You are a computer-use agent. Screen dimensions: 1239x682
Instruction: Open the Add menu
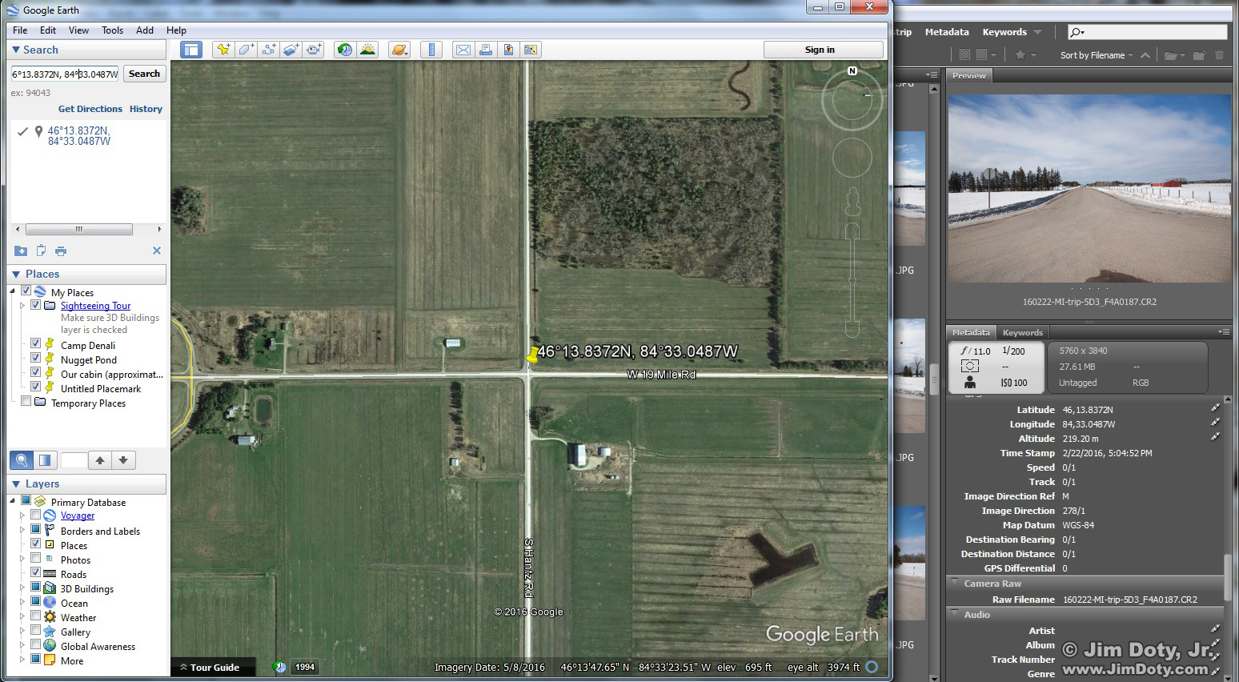pos(145,30)
